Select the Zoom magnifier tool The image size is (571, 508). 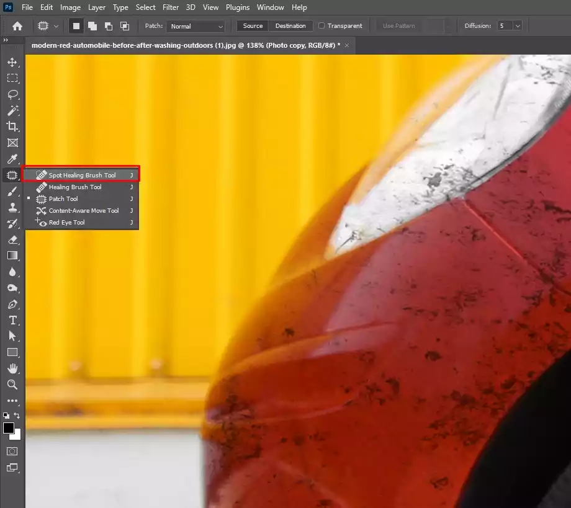pyautogui.click(x=12, y=385)
